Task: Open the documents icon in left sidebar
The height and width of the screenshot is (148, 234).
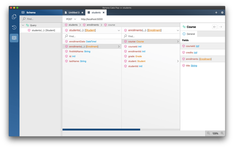Action: tap(14, 17)
